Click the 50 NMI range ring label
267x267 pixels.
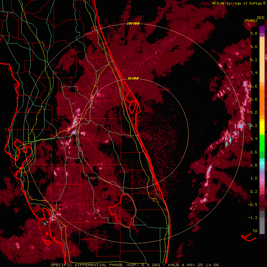click(133, 78)
